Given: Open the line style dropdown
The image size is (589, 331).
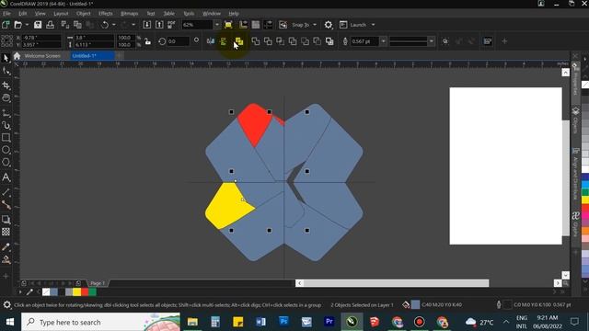Looking at the screenshot, I should coord(432,41).
